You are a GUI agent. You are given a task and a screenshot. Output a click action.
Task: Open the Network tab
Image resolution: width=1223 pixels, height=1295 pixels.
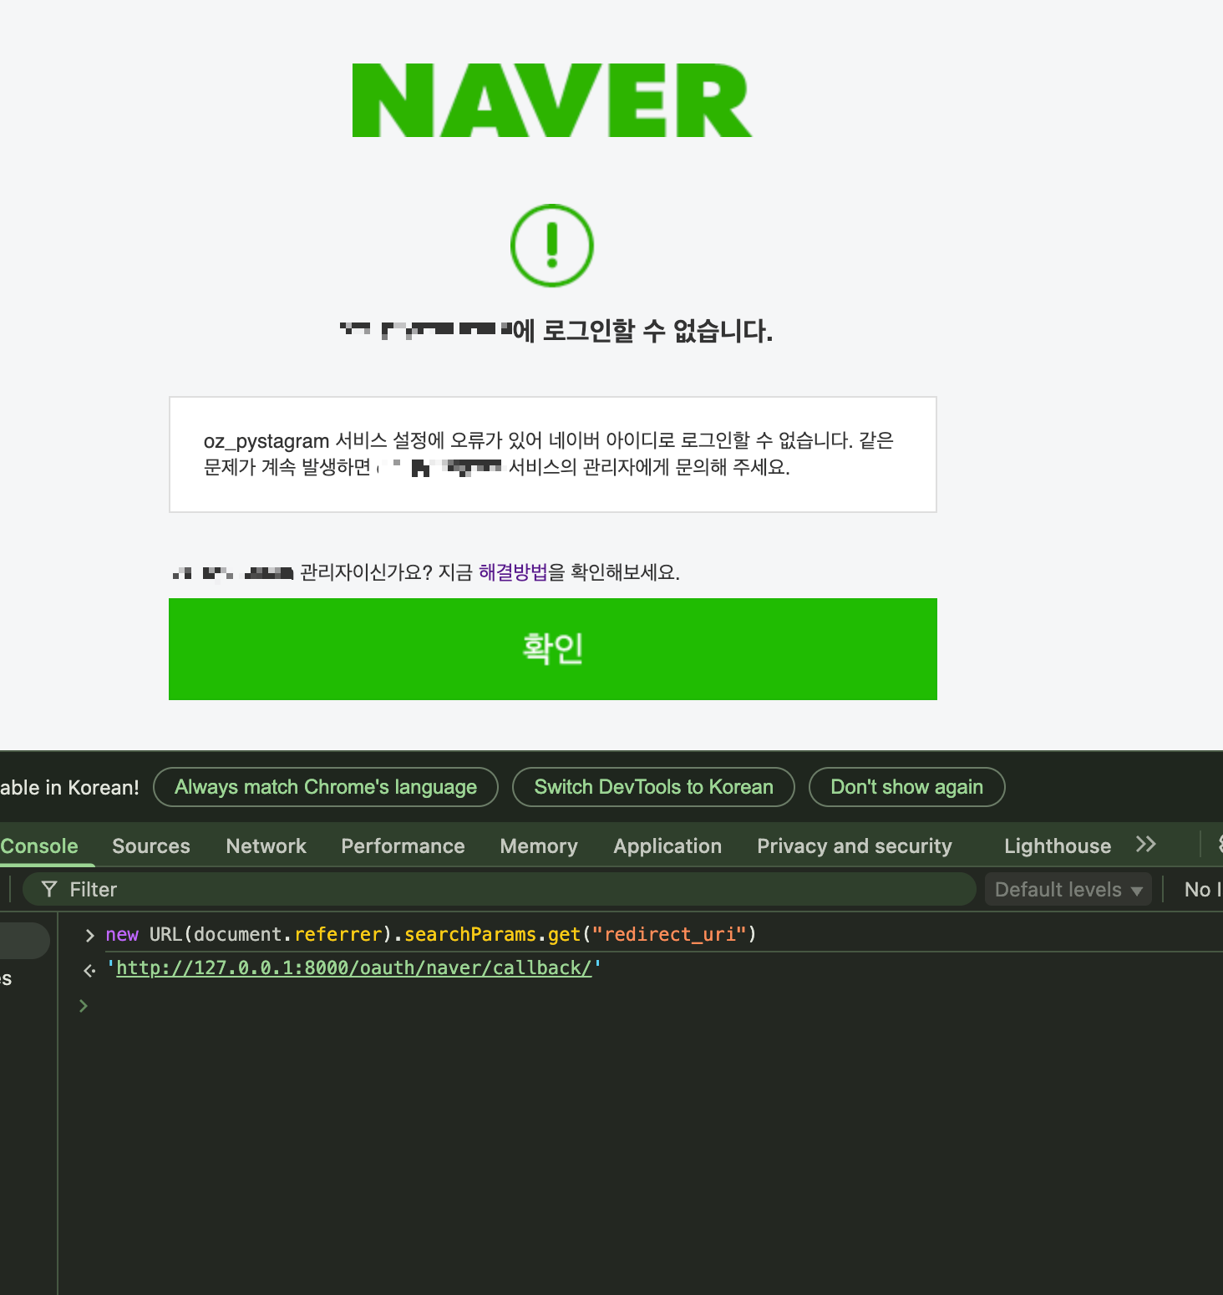[x=266, y=846]
